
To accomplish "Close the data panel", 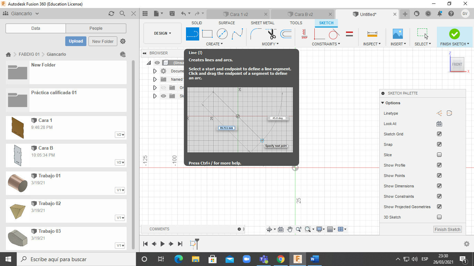I will [x=134, y=14].
